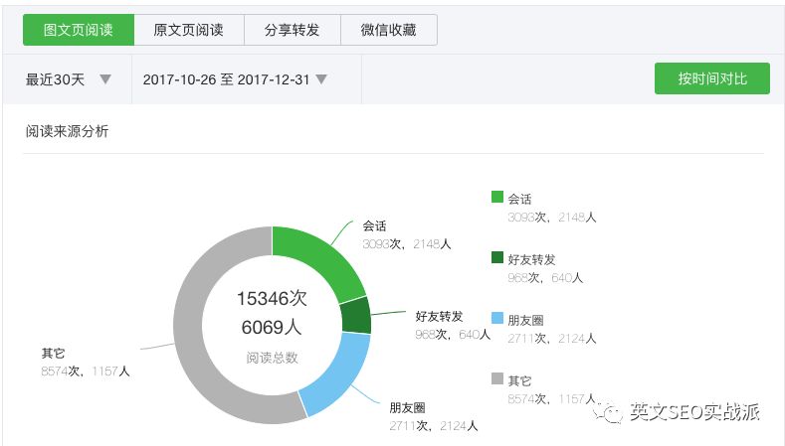Click the legend value 2711次, 2124人
Viewport: 785px width, 446px height.
pyautogui.click(x=552, y=339)
